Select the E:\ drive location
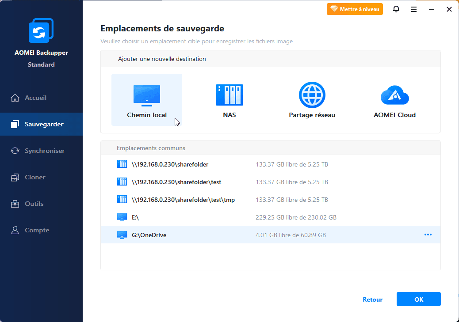This screenshot has width=459, height=322. click(271, 217)
